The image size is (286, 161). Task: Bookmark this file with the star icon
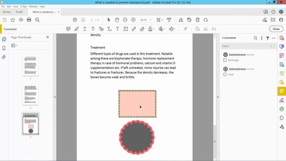tap(13, 20)
